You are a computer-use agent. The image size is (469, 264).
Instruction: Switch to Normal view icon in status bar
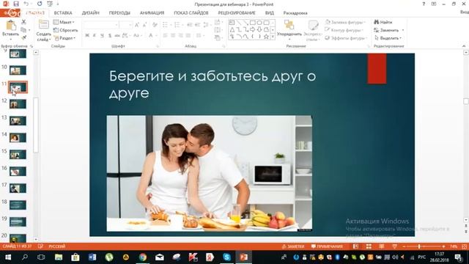point(355,246)
